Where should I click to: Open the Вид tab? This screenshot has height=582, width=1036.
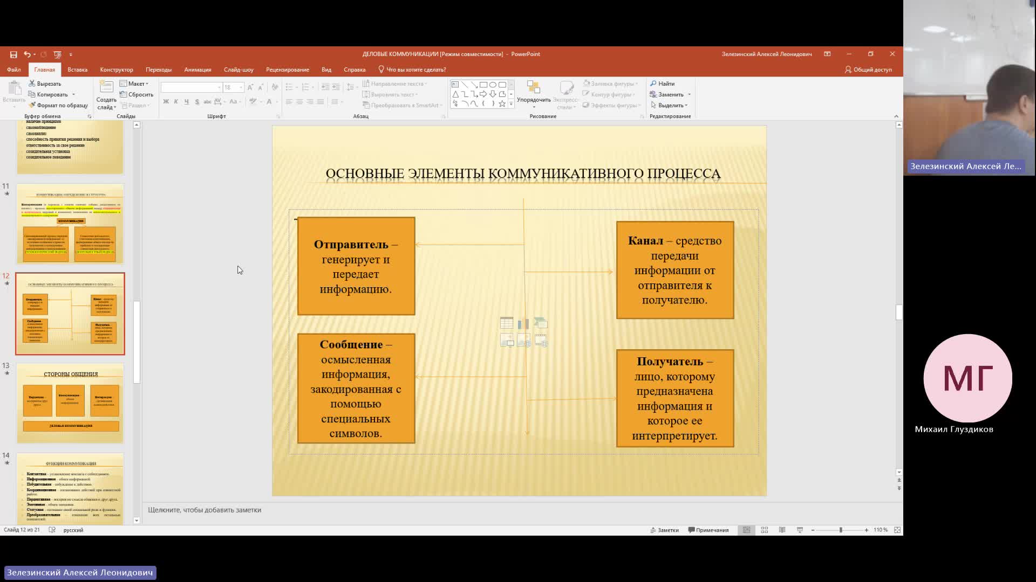pyautogui.click(x=326, y=70)
